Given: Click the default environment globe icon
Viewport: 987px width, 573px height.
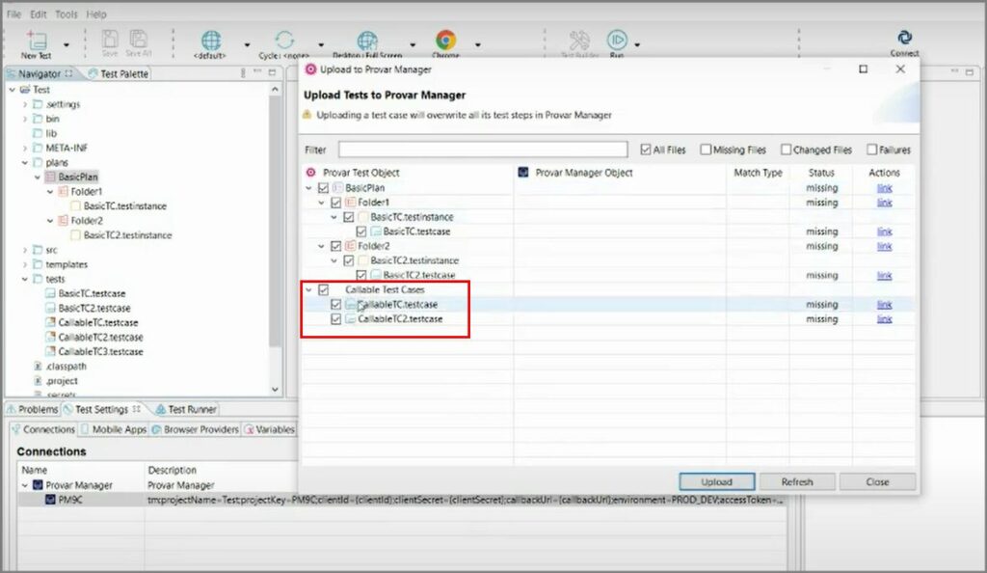Looking at the screenshot, I should pos(211,41).
